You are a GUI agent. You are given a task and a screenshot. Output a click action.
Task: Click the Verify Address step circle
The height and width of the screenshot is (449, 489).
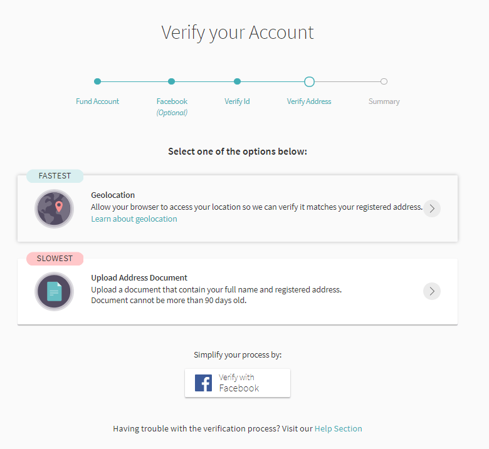(309, 81)
